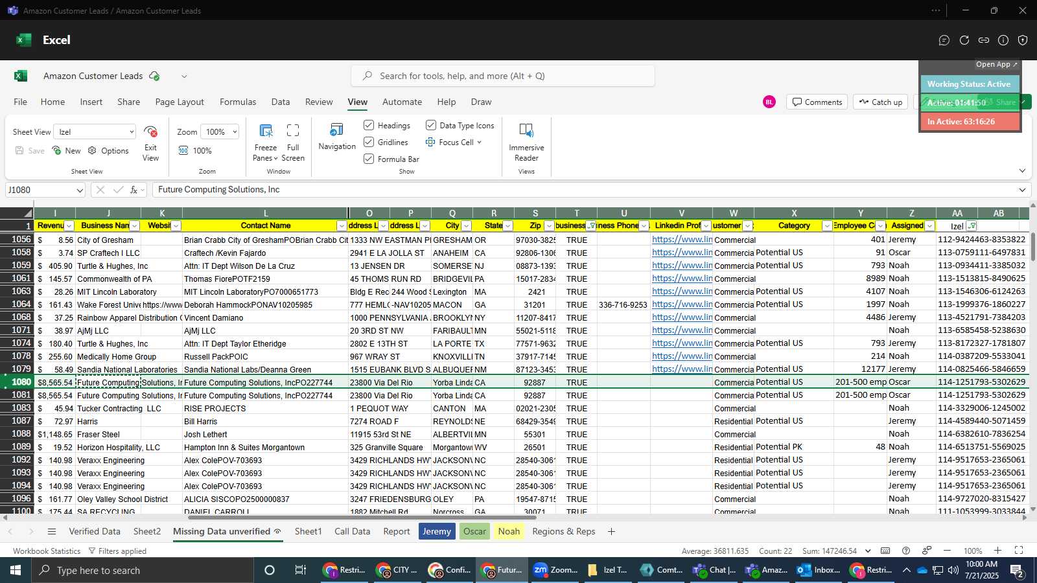Open the Zoom 100% dropdown
1037x583 pixels.
coord(219,131)
